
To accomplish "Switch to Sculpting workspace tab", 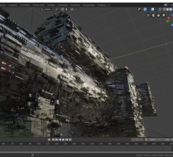I will click(13, 5).
